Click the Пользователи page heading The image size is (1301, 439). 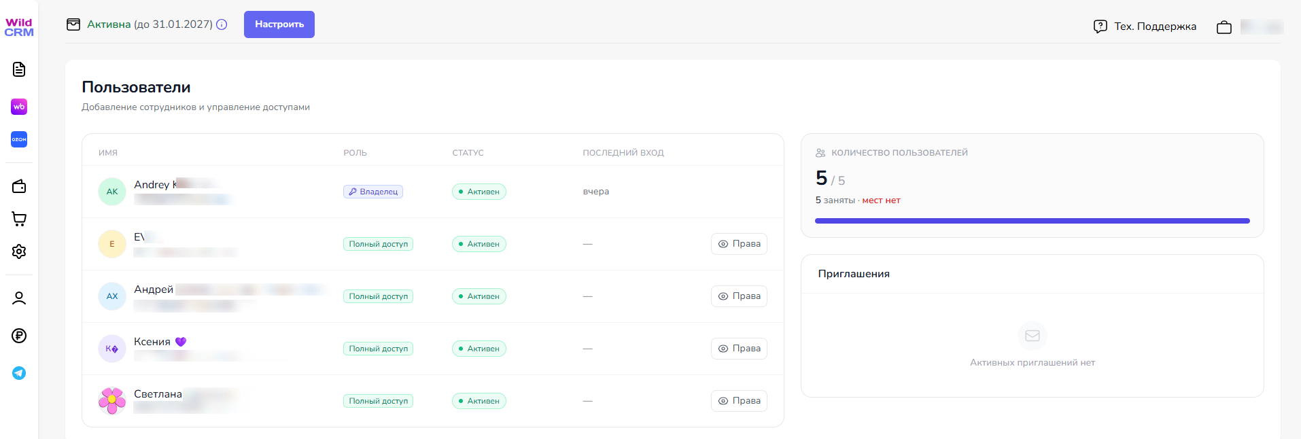[x=136, y=87]
